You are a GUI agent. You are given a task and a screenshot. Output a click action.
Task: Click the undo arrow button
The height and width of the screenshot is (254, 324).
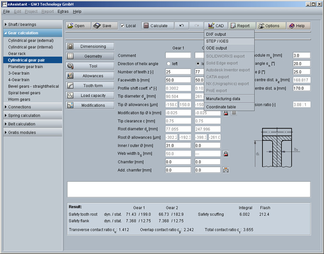[x=181, y=26]
